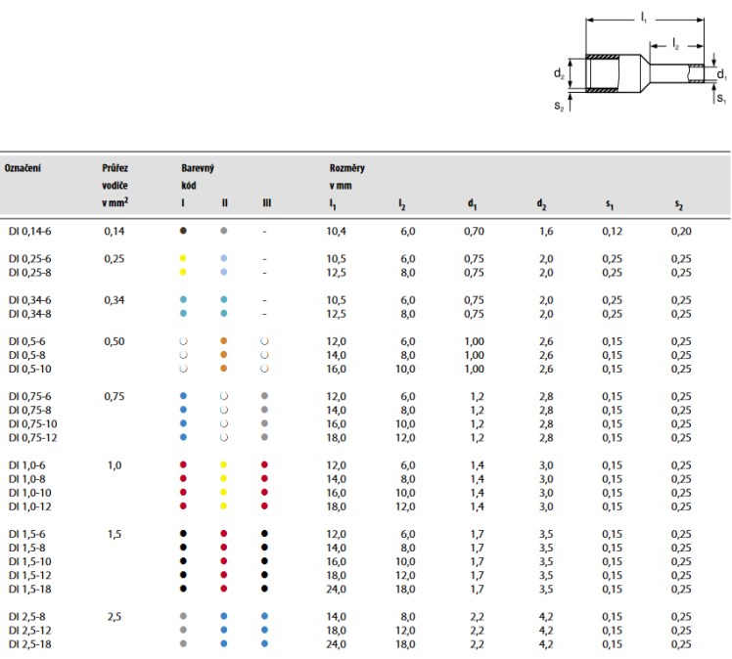Select the 'DI 1,5-18' row label
The image size is (732, 659).
[30, 589]
